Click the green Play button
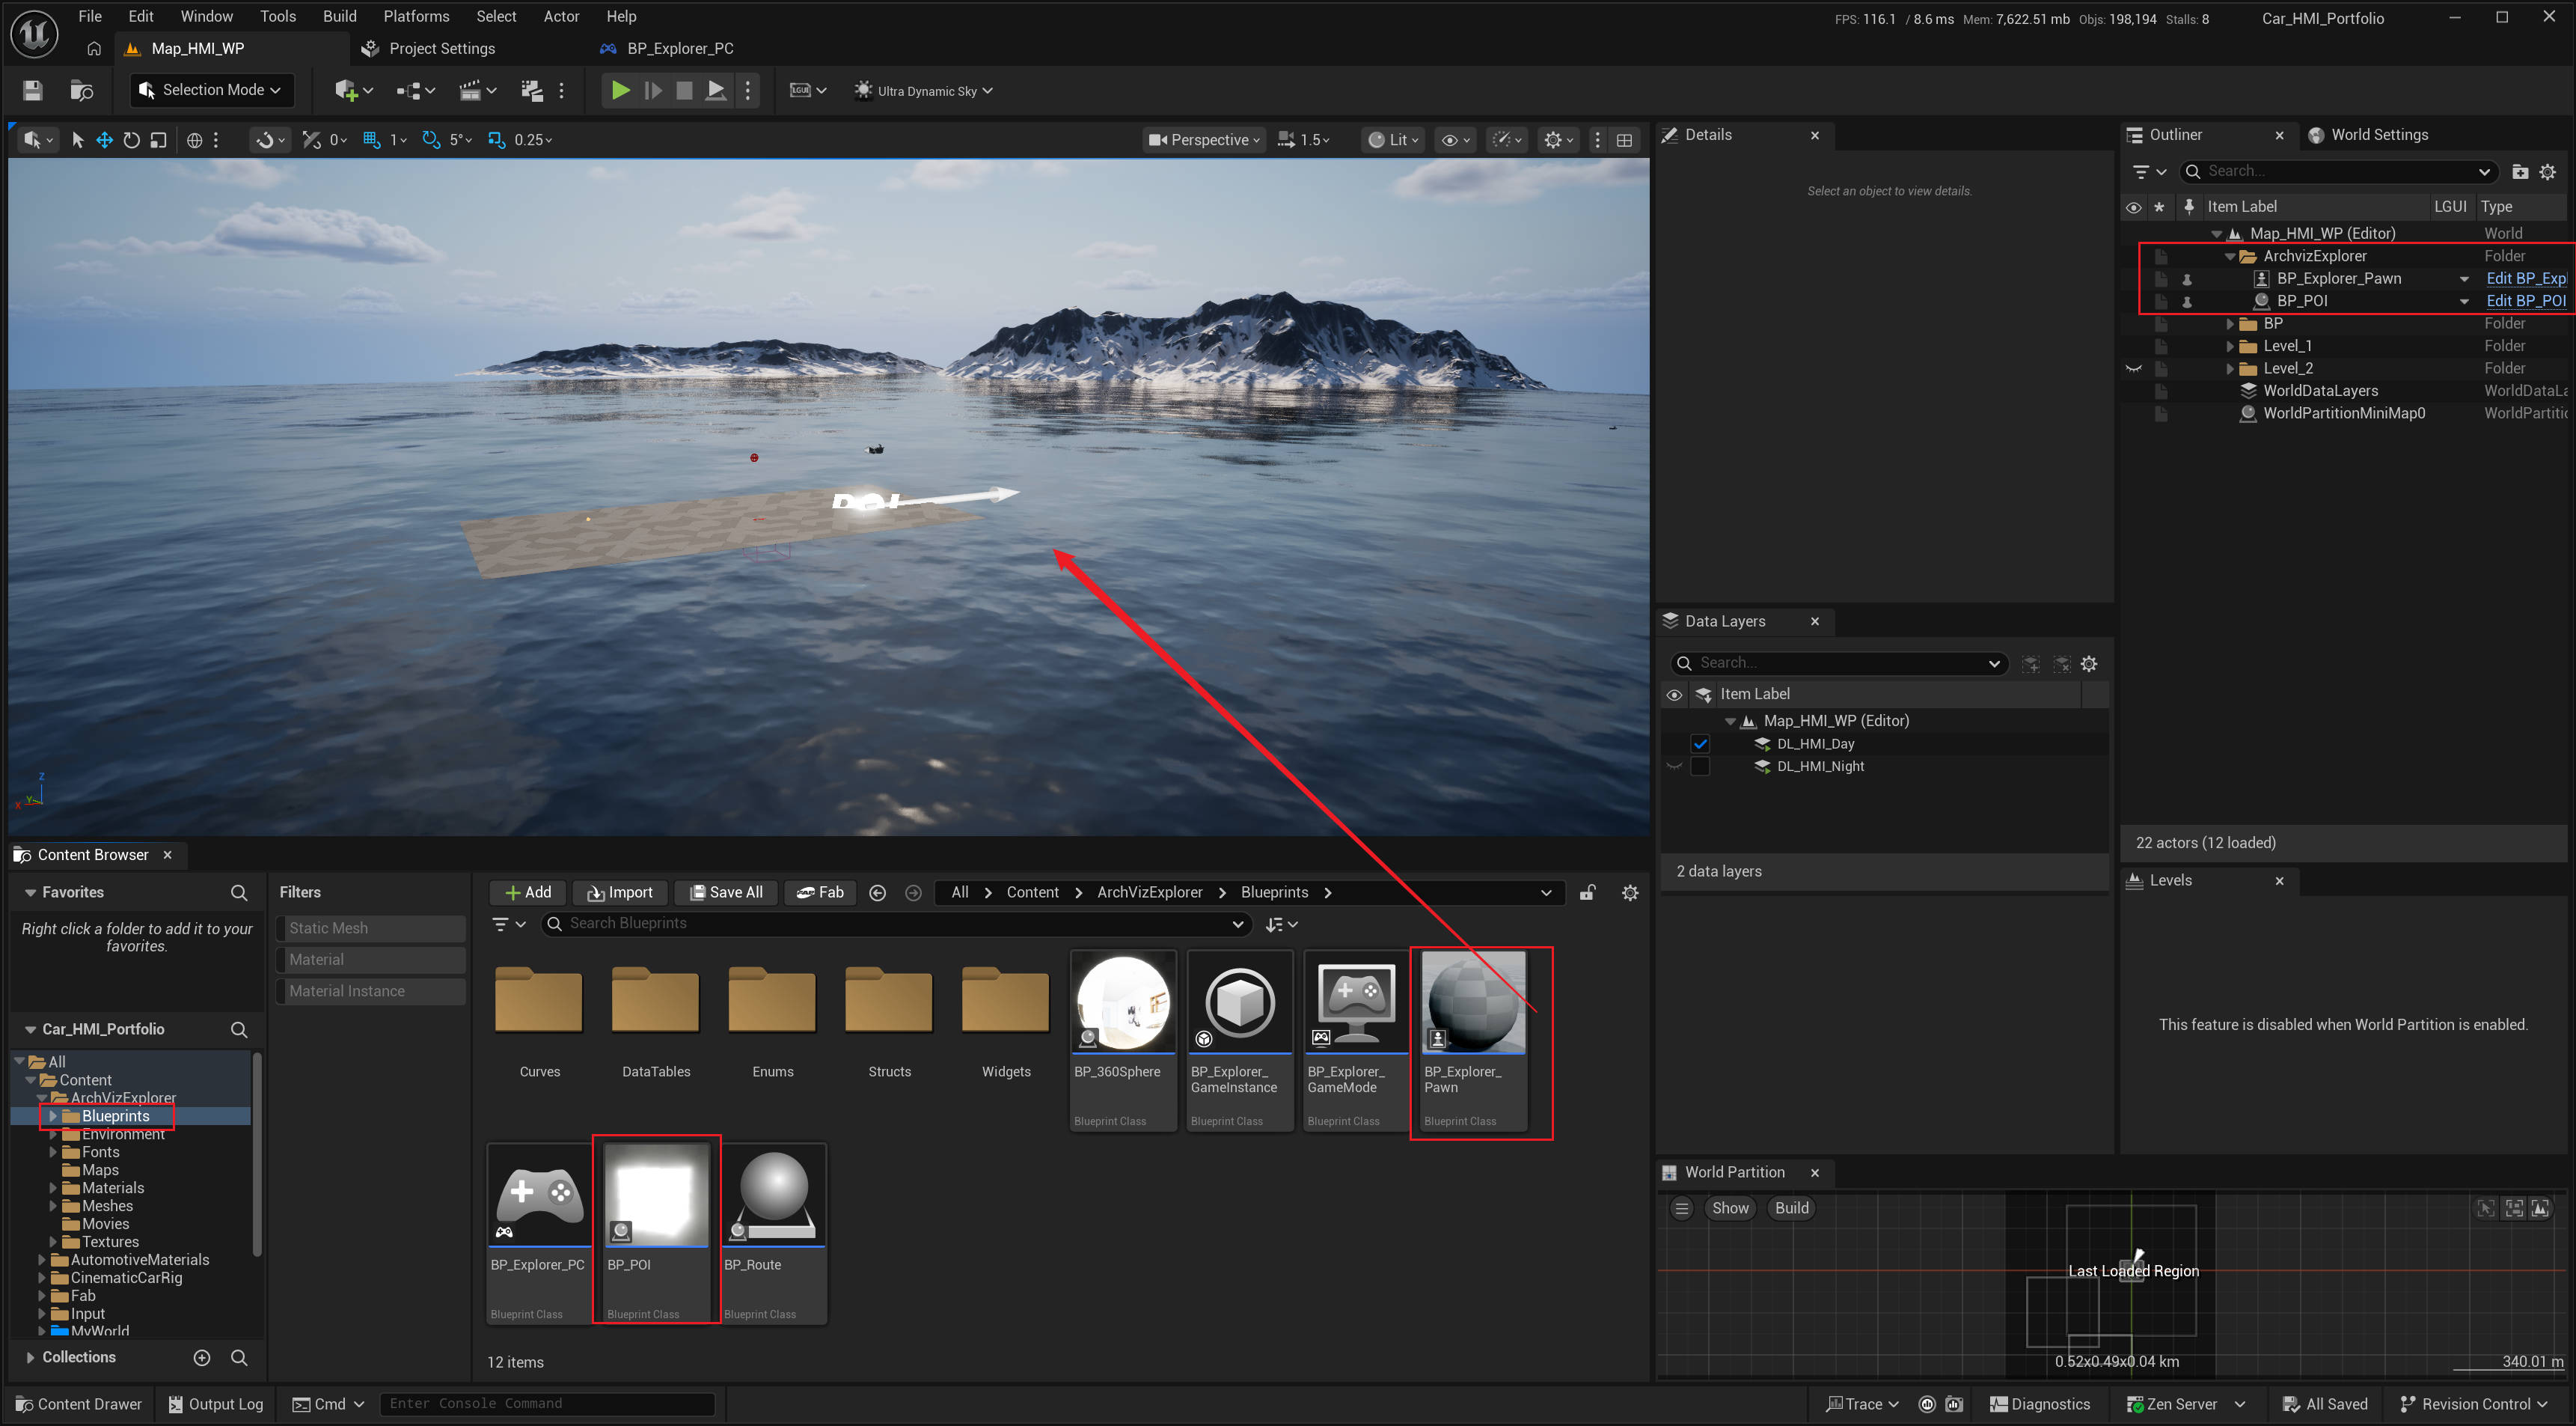 click(x=620, y=90)
